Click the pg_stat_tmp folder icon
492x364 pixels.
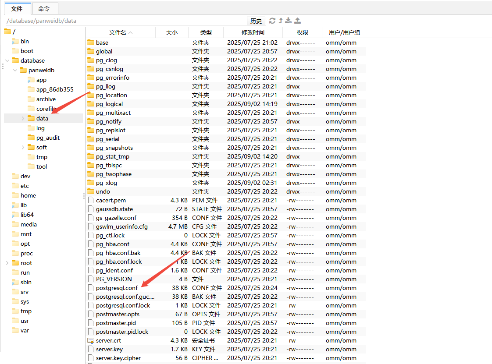[x=91, y=156]
